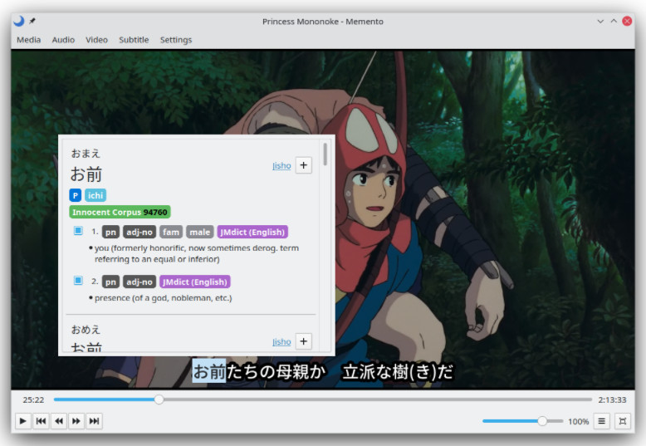
Task: Click the total duration 2:13:33
Action: (612, 399)
